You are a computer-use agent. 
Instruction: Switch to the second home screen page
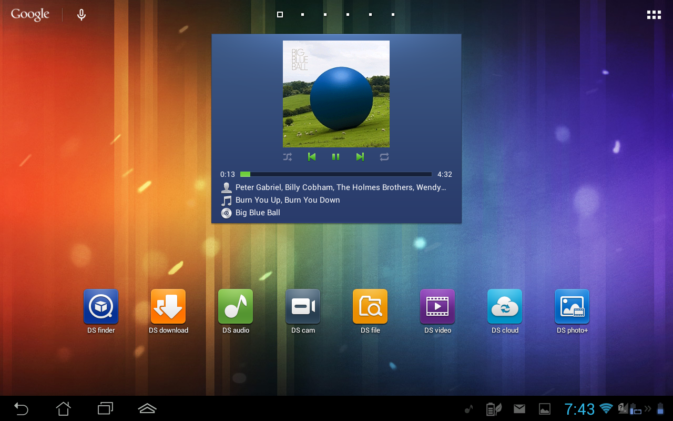click(x=302, y=14)
